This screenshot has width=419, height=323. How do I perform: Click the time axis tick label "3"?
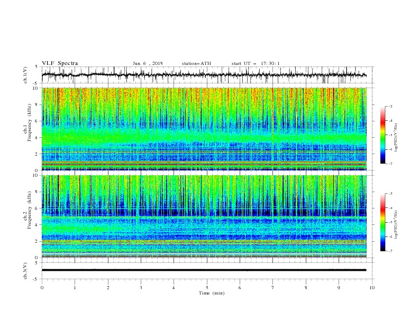(141, 288)
